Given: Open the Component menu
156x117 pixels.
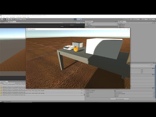Looking at the screenshot, I should [19, 17].
